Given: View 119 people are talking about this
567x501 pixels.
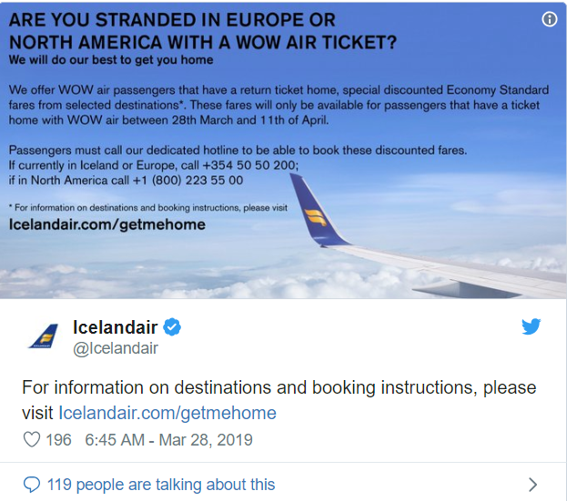Looking at the screenshot, I should click(x=161, y=485).
